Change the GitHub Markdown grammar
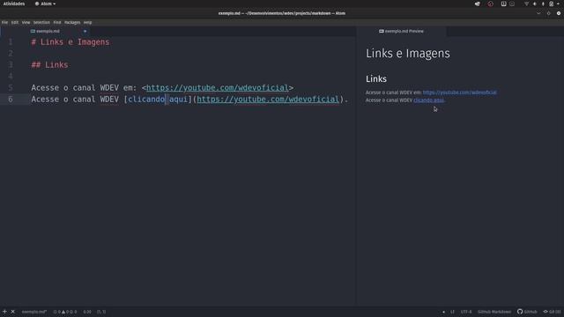Screen dimensions: 564x317 click(x=494, y=312)
